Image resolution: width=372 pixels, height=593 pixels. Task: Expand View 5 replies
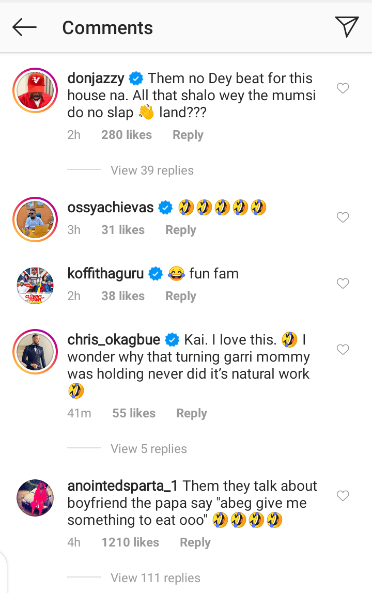tap(149, 449)
